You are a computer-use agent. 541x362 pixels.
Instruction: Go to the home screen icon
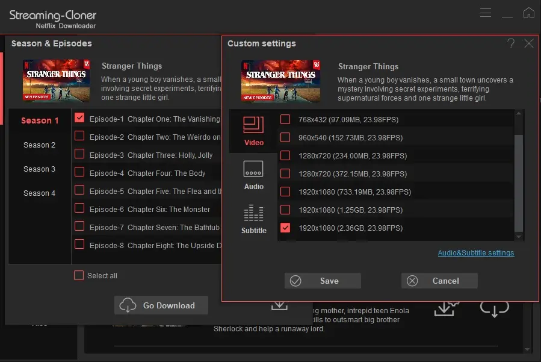528,13
